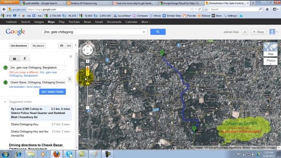This screenshot has width=281, height=158.
Task: Select walking mode pedestrian icon
Action: tap(25, 58)
